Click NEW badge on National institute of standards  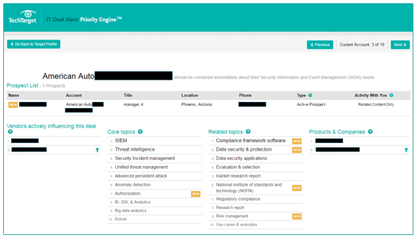[297, 188]
